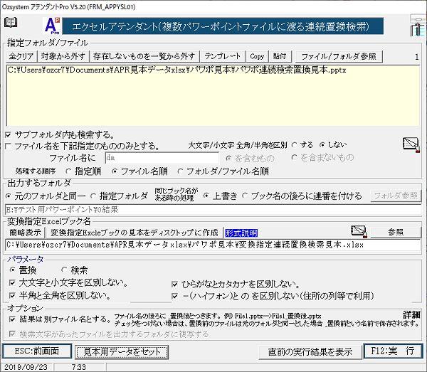Click the 参照 button for Excel book

pyautogui.click(x=396, y=233)
